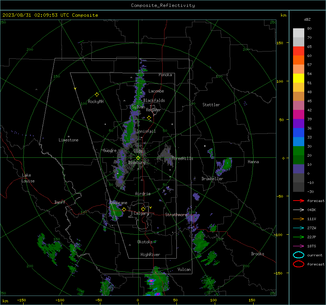Click the HighRiver label
The width and height of the screenshot is (326, 305).
[150, 255]
